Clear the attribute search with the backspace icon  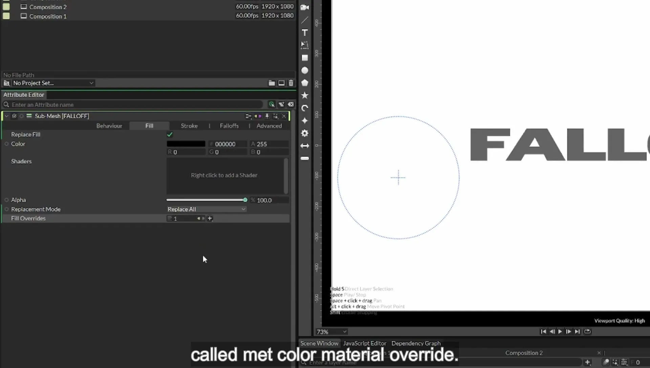click(291, 105)
